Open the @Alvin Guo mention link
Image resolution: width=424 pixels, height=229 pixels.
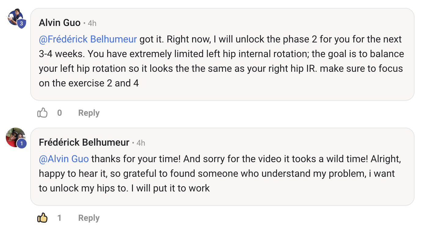coord(64,159)
